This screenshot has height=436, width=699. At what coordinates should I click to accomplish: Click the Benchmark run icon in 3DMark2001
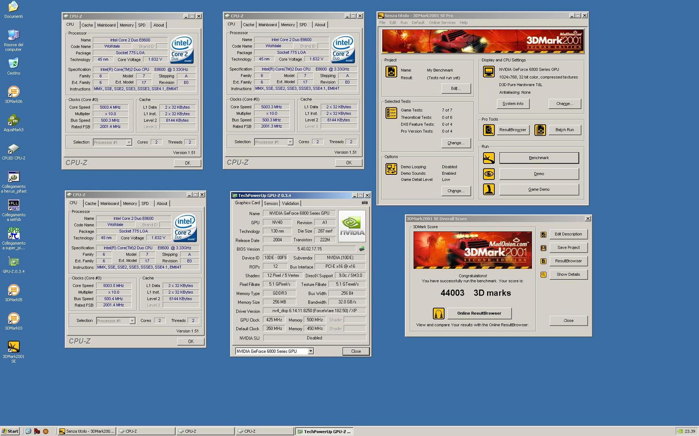point(489,158)
